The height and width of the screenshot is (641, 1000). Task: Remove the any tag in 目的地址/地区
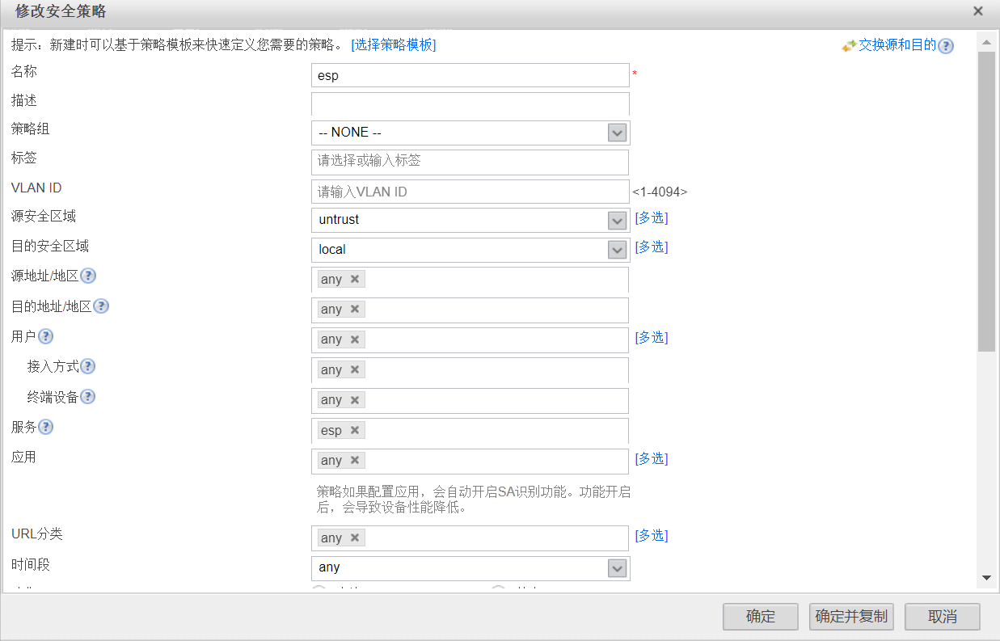coord(355,309)
